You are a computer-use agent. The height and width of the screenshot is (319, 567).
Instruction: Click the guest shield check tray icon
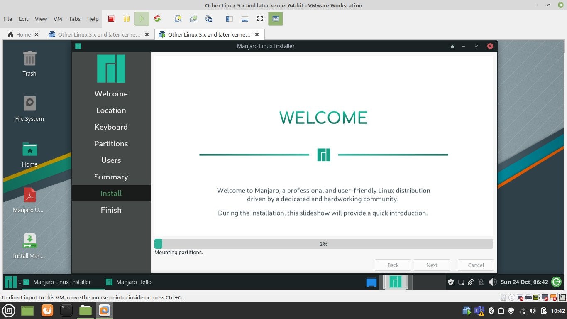click(x=451, y=282)
